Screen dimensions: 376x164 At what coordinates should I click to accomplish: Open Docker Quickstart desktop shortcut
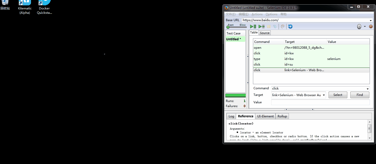click(x=44, y=7)
